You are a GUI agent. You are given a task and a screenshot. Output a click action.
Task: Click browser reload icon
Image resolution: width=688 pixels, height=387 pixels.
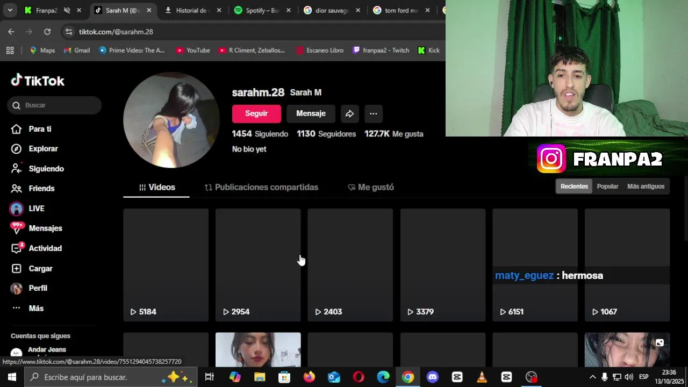(x=47, y=32)
